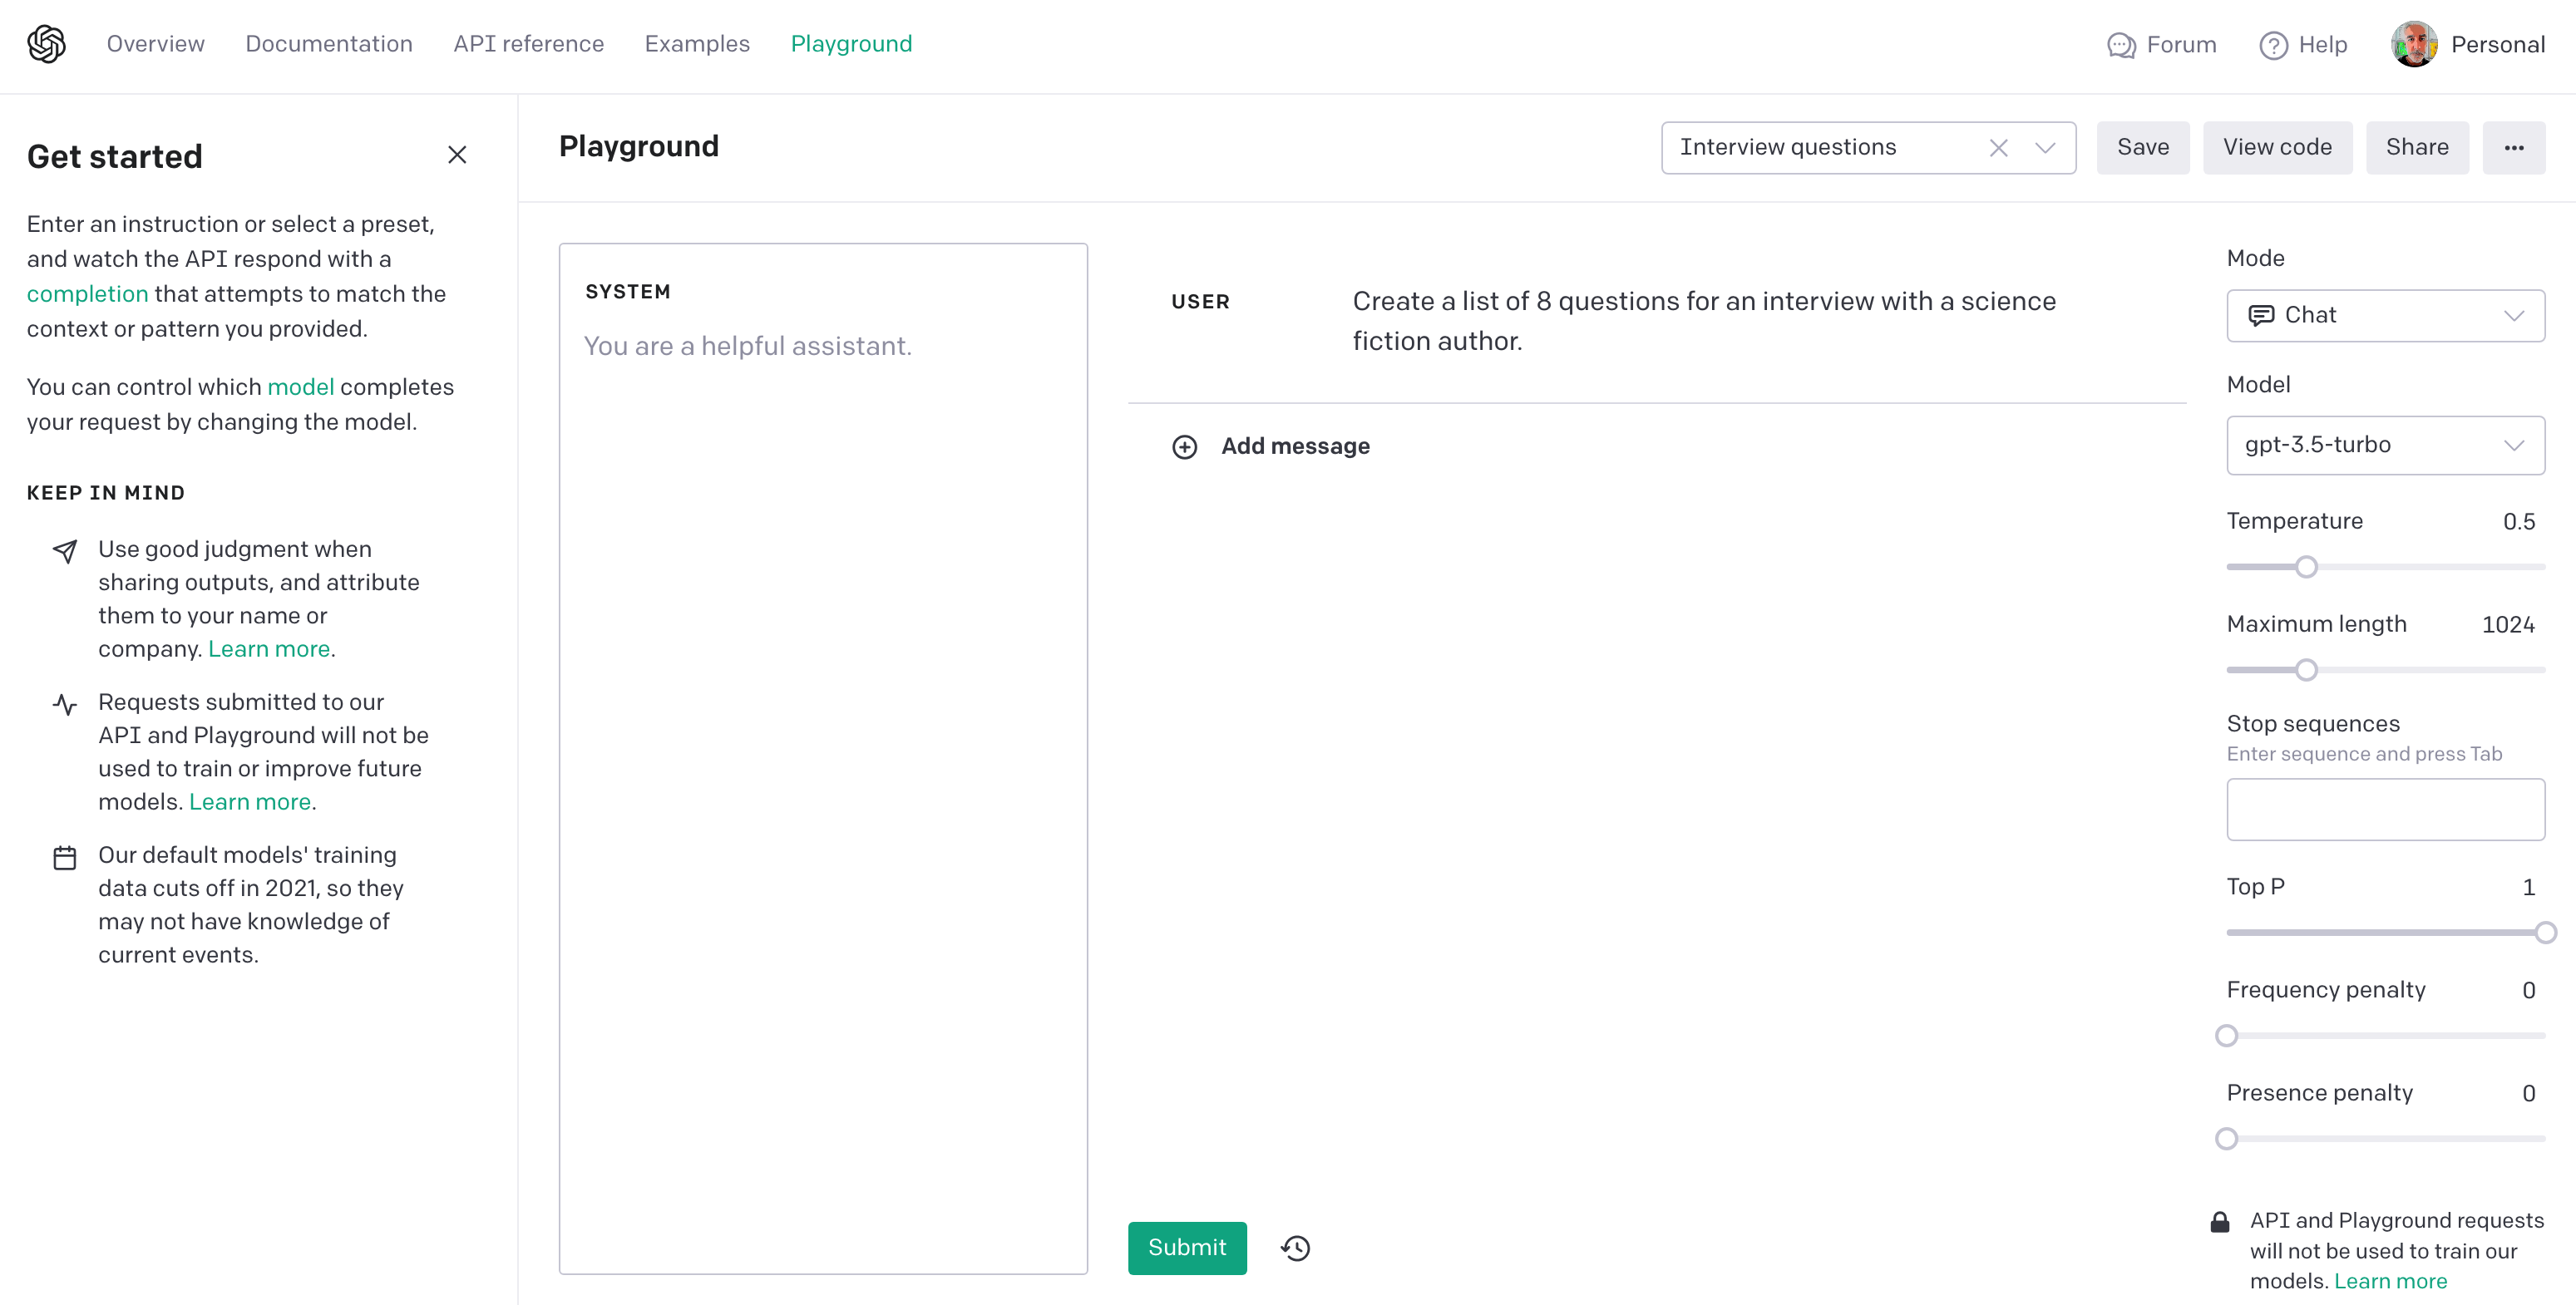Click the Personal profile avatar
2576x1305 pixels.
tap(2413, 45)
